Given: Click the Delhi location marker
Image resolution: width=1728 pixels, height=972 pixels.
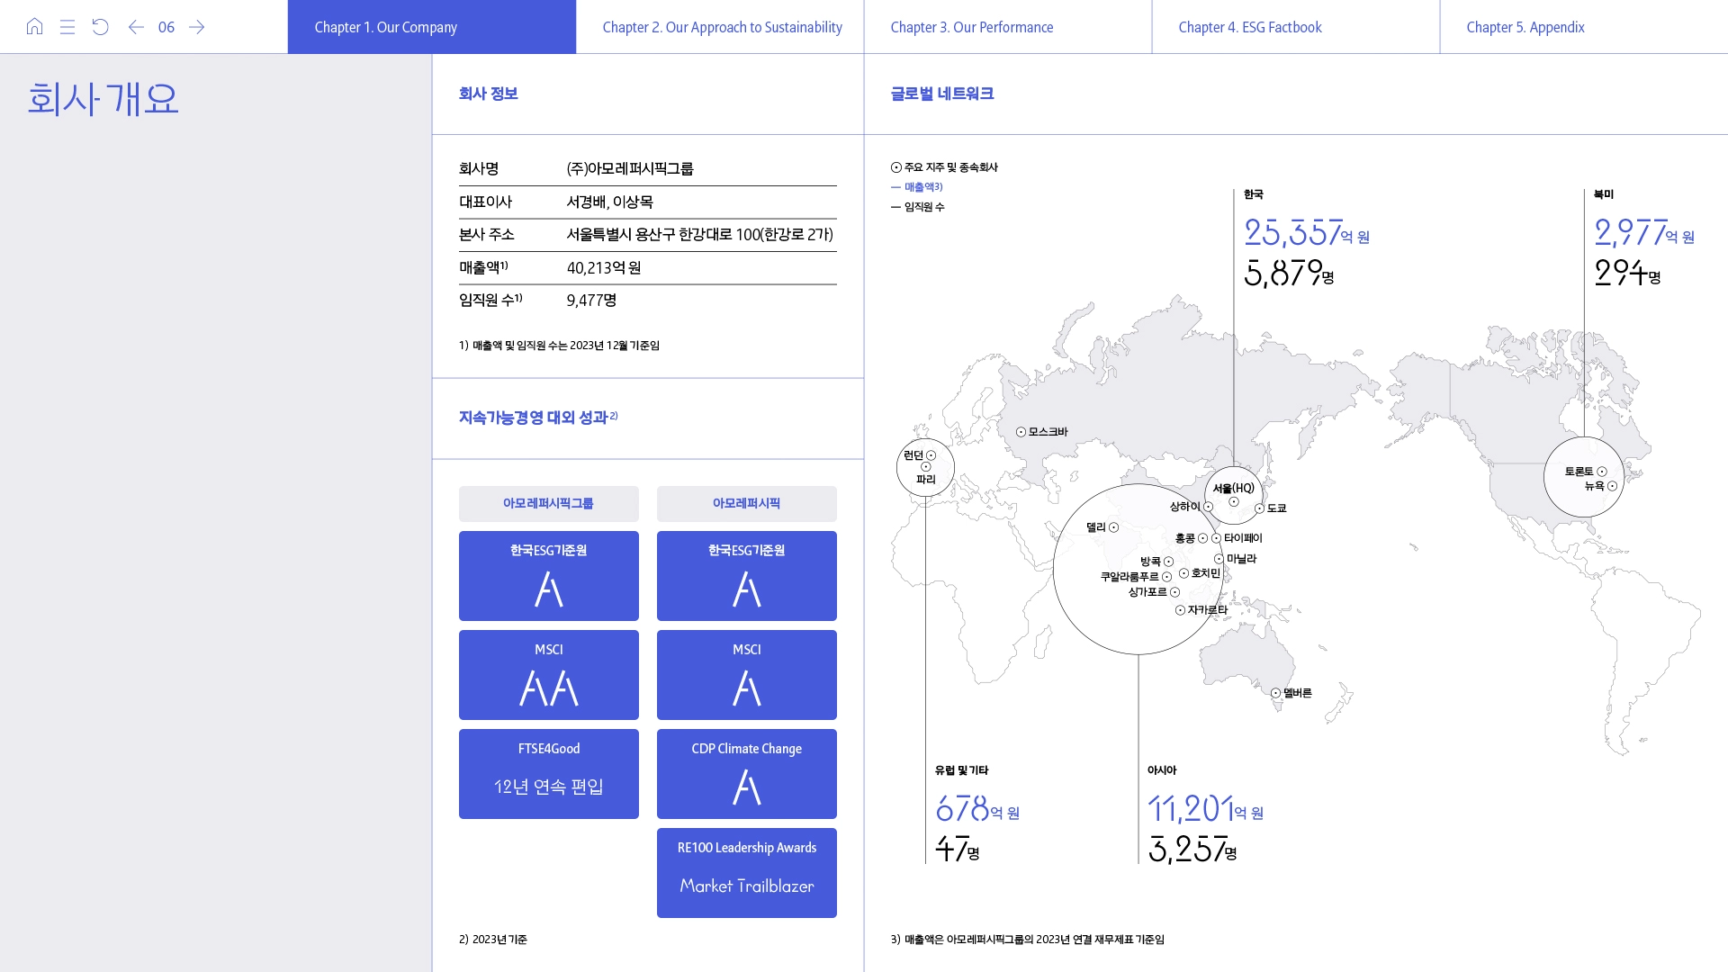Looking at the screenshot, I should [1113, 527].
